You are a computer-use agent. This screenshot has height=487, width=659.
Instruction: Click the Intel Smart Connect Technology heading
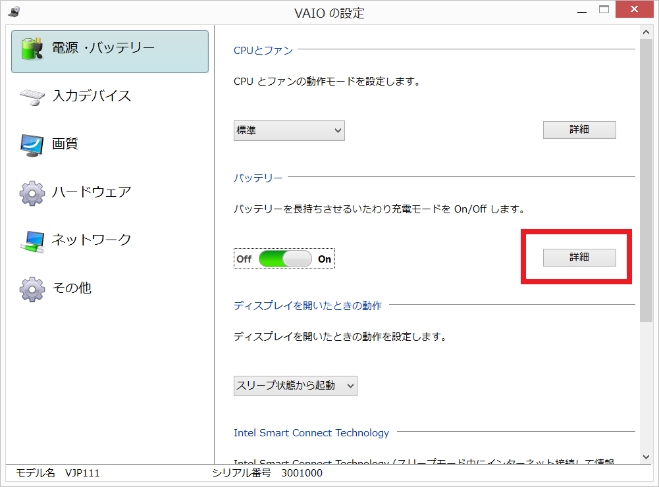point(311,433)
